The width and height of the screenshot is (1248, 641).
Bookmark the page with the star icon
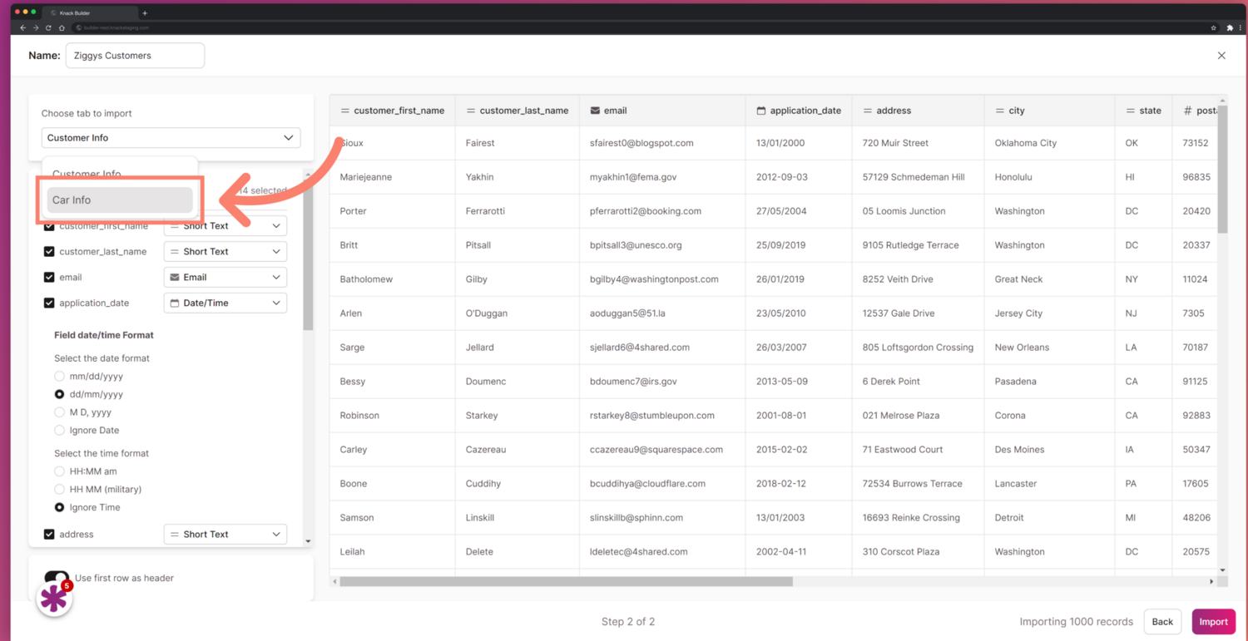click(x=1214, y=27)
